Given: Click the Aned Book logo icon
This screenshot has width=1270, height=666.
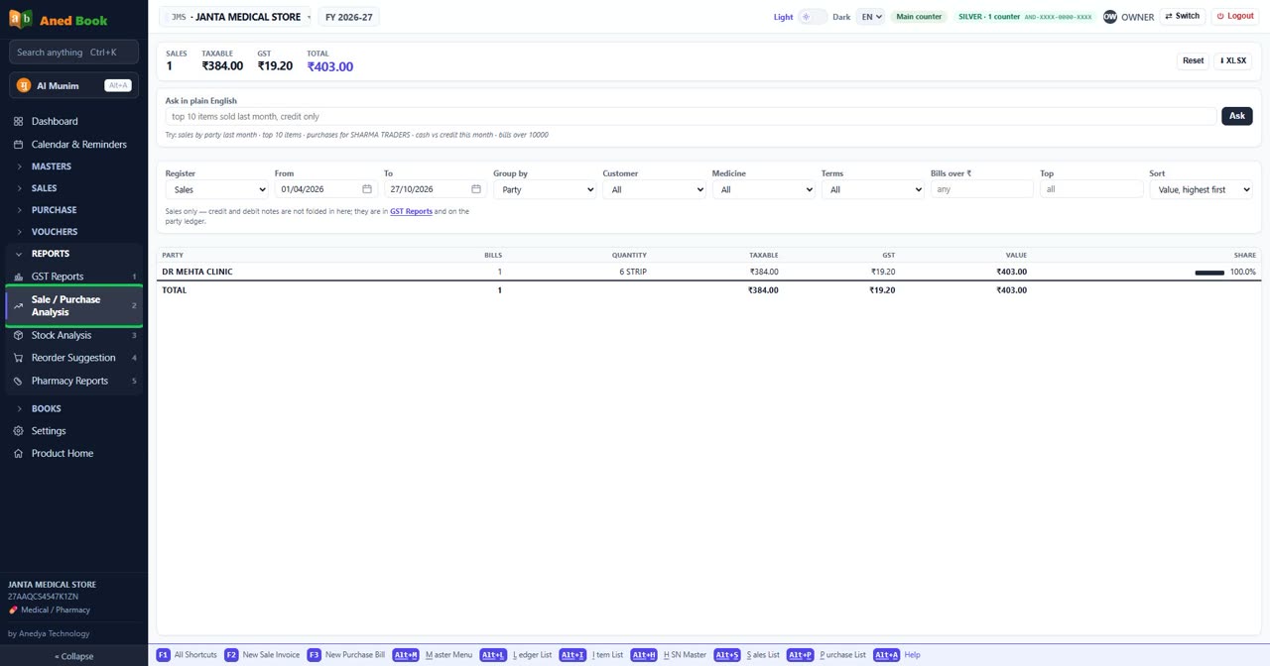Looking at the screenshot, I should [x=20, y=19].
